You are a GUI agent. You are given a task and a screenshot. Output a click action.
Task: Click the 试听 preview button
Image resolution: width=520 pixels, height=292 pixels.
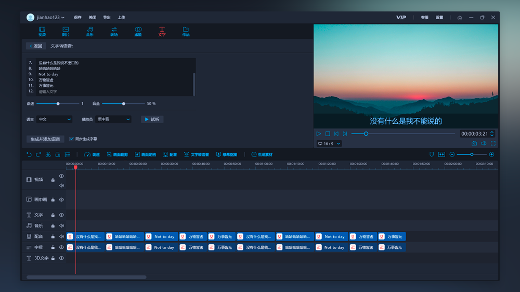click(x=152, y=120)
